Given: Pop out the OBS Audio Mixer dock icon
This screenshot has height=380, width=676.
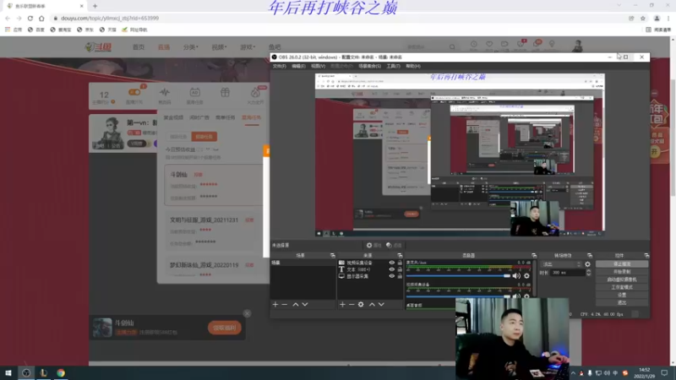Looking at the screenshot, I should coord(534,256).
